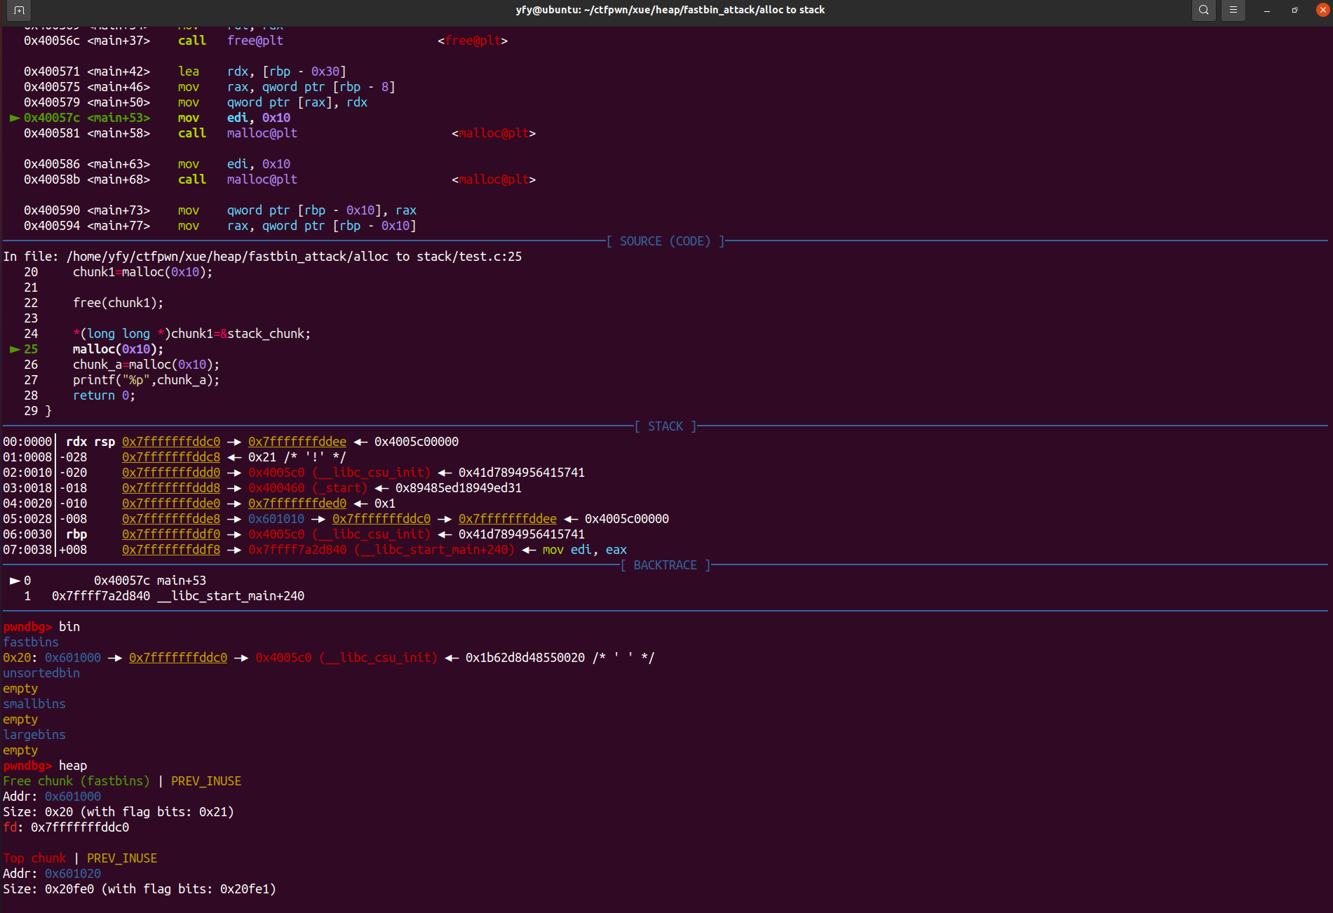
Task: Click stack address 0x7fffffffddd0
Action: click(171, 473)
